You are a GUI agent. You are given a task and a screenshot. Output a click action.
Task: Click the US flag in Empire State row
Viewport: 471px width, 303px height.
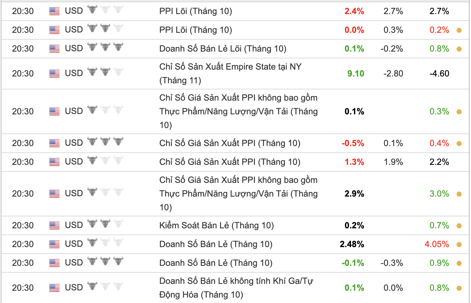coord(54,74)
